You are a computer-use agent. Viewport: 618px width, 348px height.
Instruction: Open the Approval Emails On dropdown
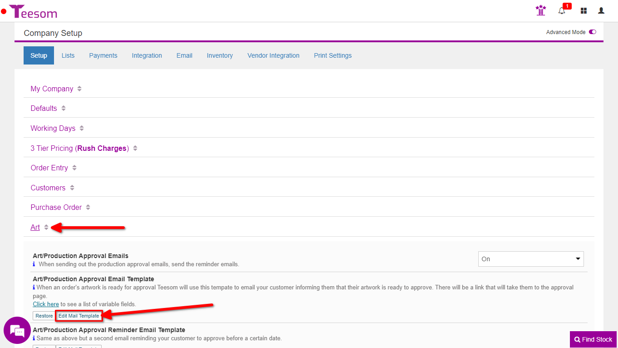531,259
